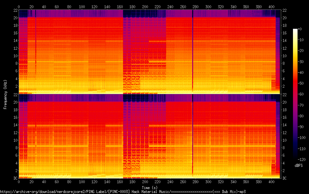Click the dBFS color scale bar
Screen dimensions: 309x194
point(295,95)
